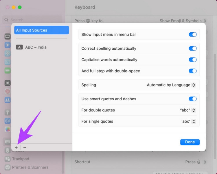217x174 pixels.
Task: Click the Shortcut label in Keyboard pane
Action: coord(82,162)
